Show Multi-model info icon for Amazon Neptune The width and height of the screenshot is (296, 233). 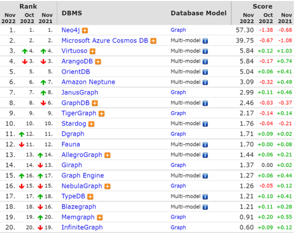(x=205, y=82)
